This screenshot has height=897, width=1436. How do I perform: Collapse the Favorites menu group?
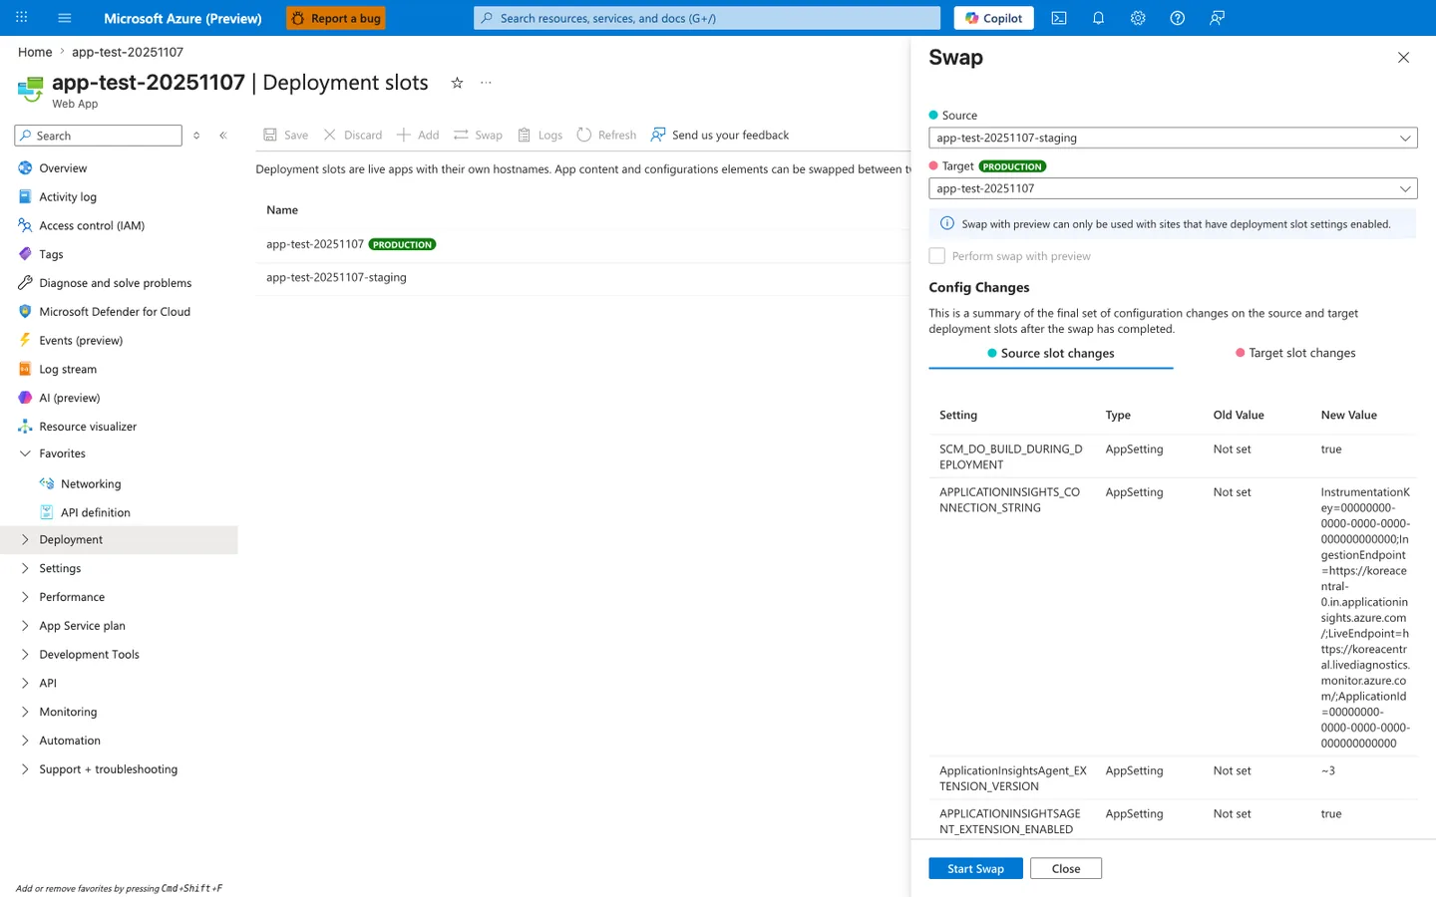click(120, 453)
